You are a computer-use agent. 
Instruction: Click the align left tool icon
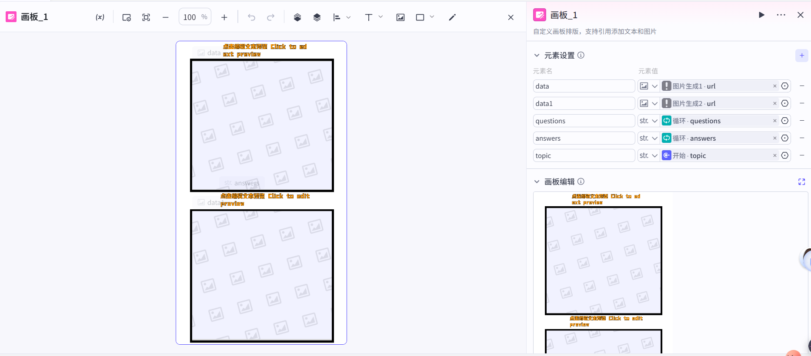pyautogui.click(x=337, y=17)
